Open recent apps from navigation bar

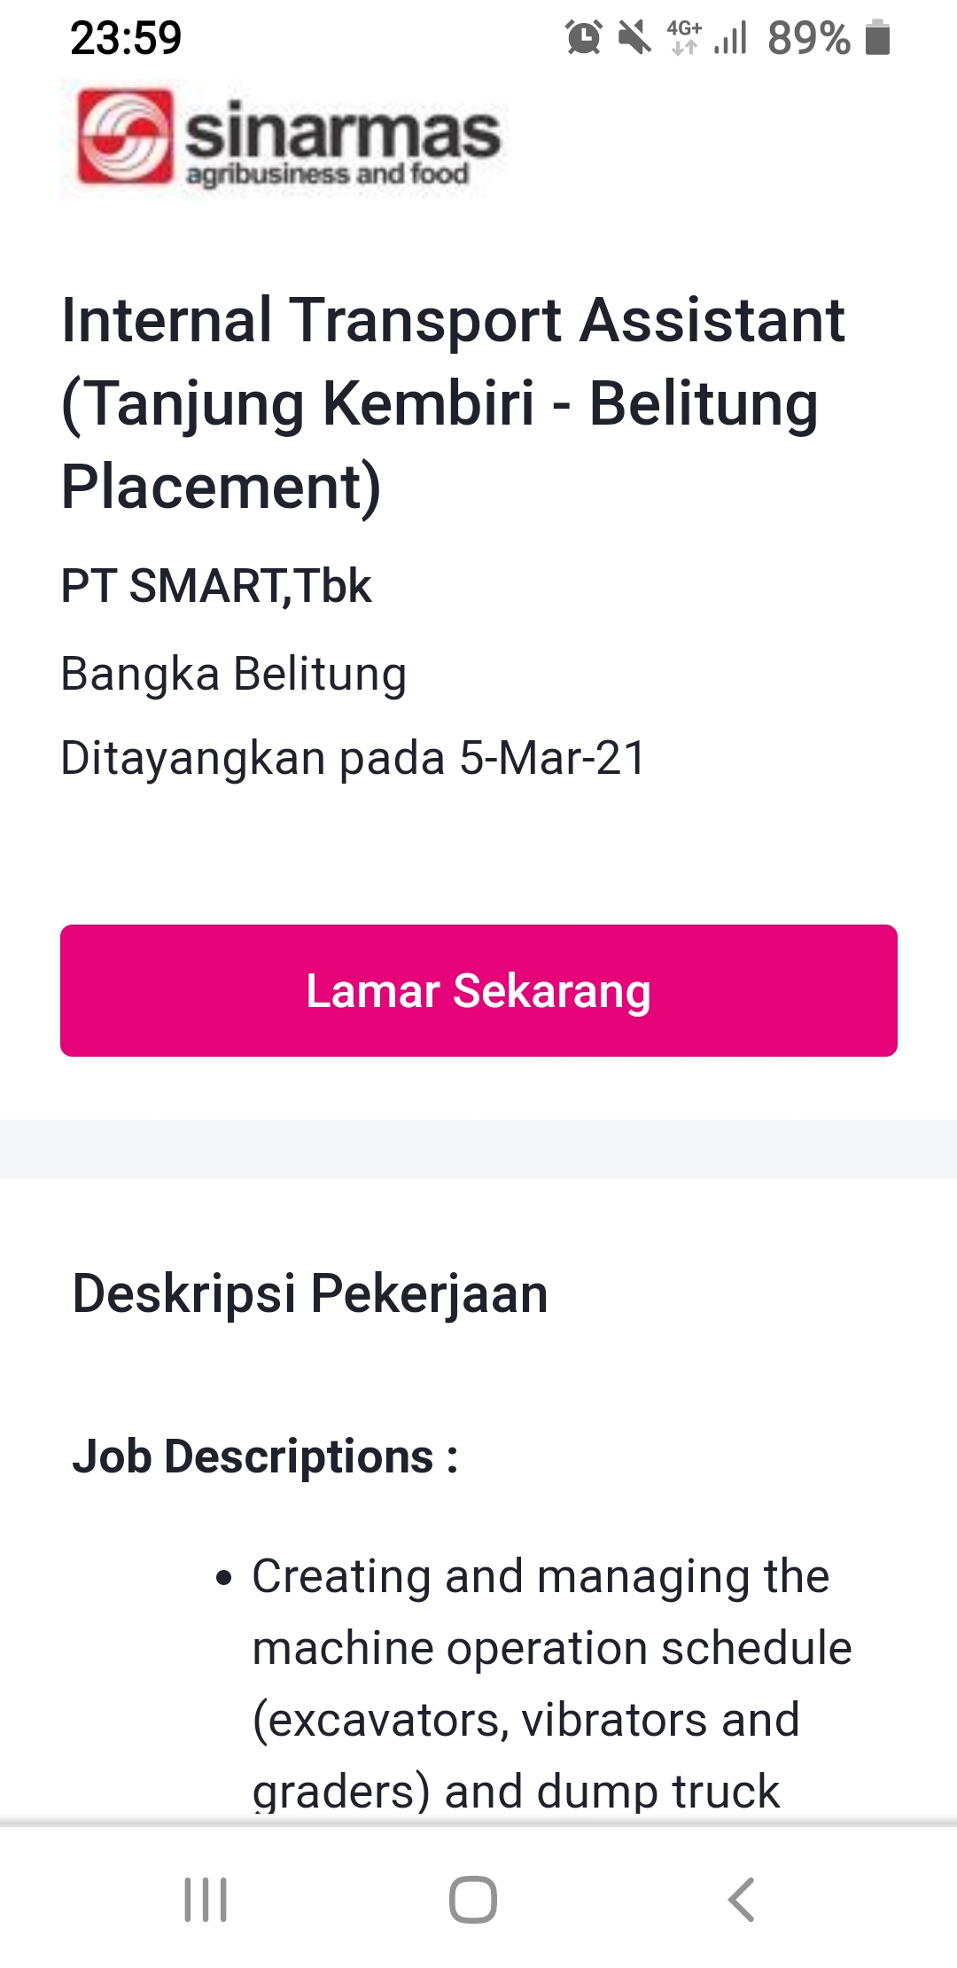click(x=206, y=1900)
